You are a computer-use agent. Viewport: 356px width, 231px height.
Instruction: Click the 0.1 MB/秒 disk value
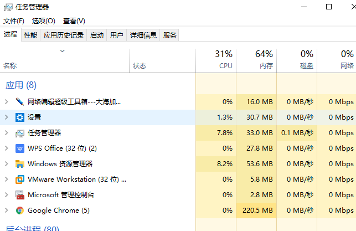point(297,132)
